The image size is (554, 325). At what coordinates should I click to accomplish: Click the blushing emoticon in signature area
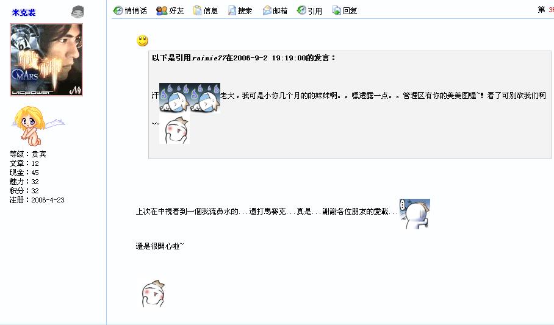click(153, 294)
